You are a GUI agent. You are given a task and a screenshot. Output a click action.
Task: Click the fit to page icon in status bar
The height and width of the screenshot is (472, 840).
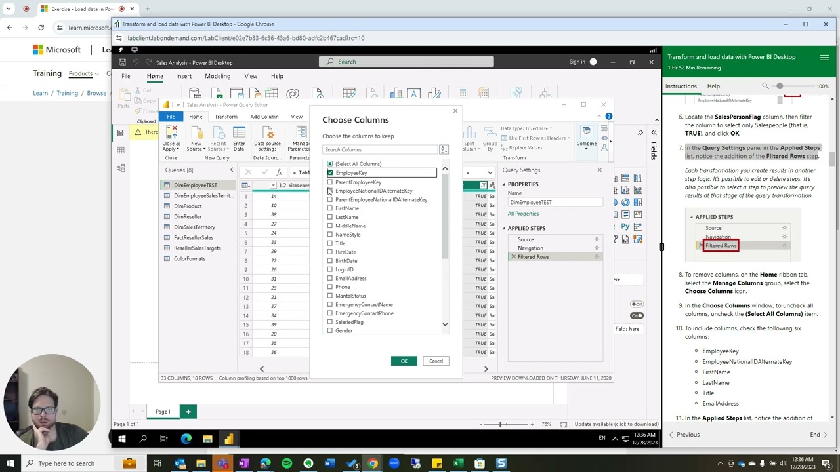tap(563, 424)
